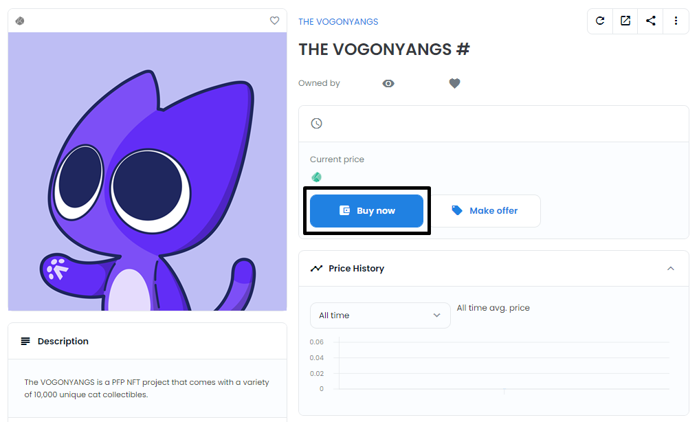This screenshot has height=422, width=699.
Task: Click the blockchain logo above NFT image
Action: coord(20,21)
